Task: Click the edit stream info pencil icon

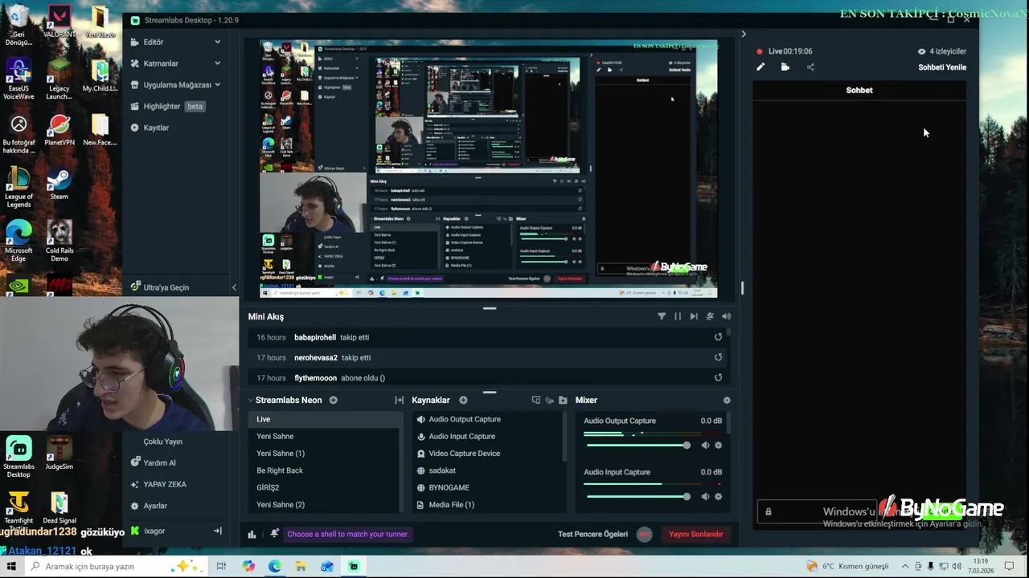Action: (x=760, y=67)
